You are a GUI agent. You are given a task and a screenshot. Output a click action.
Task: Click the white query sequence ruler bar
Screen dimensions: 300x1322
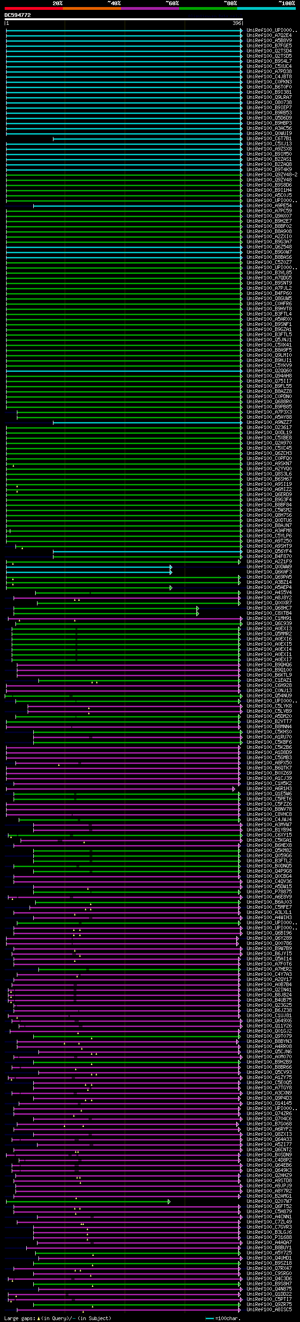tap(124, 20)
